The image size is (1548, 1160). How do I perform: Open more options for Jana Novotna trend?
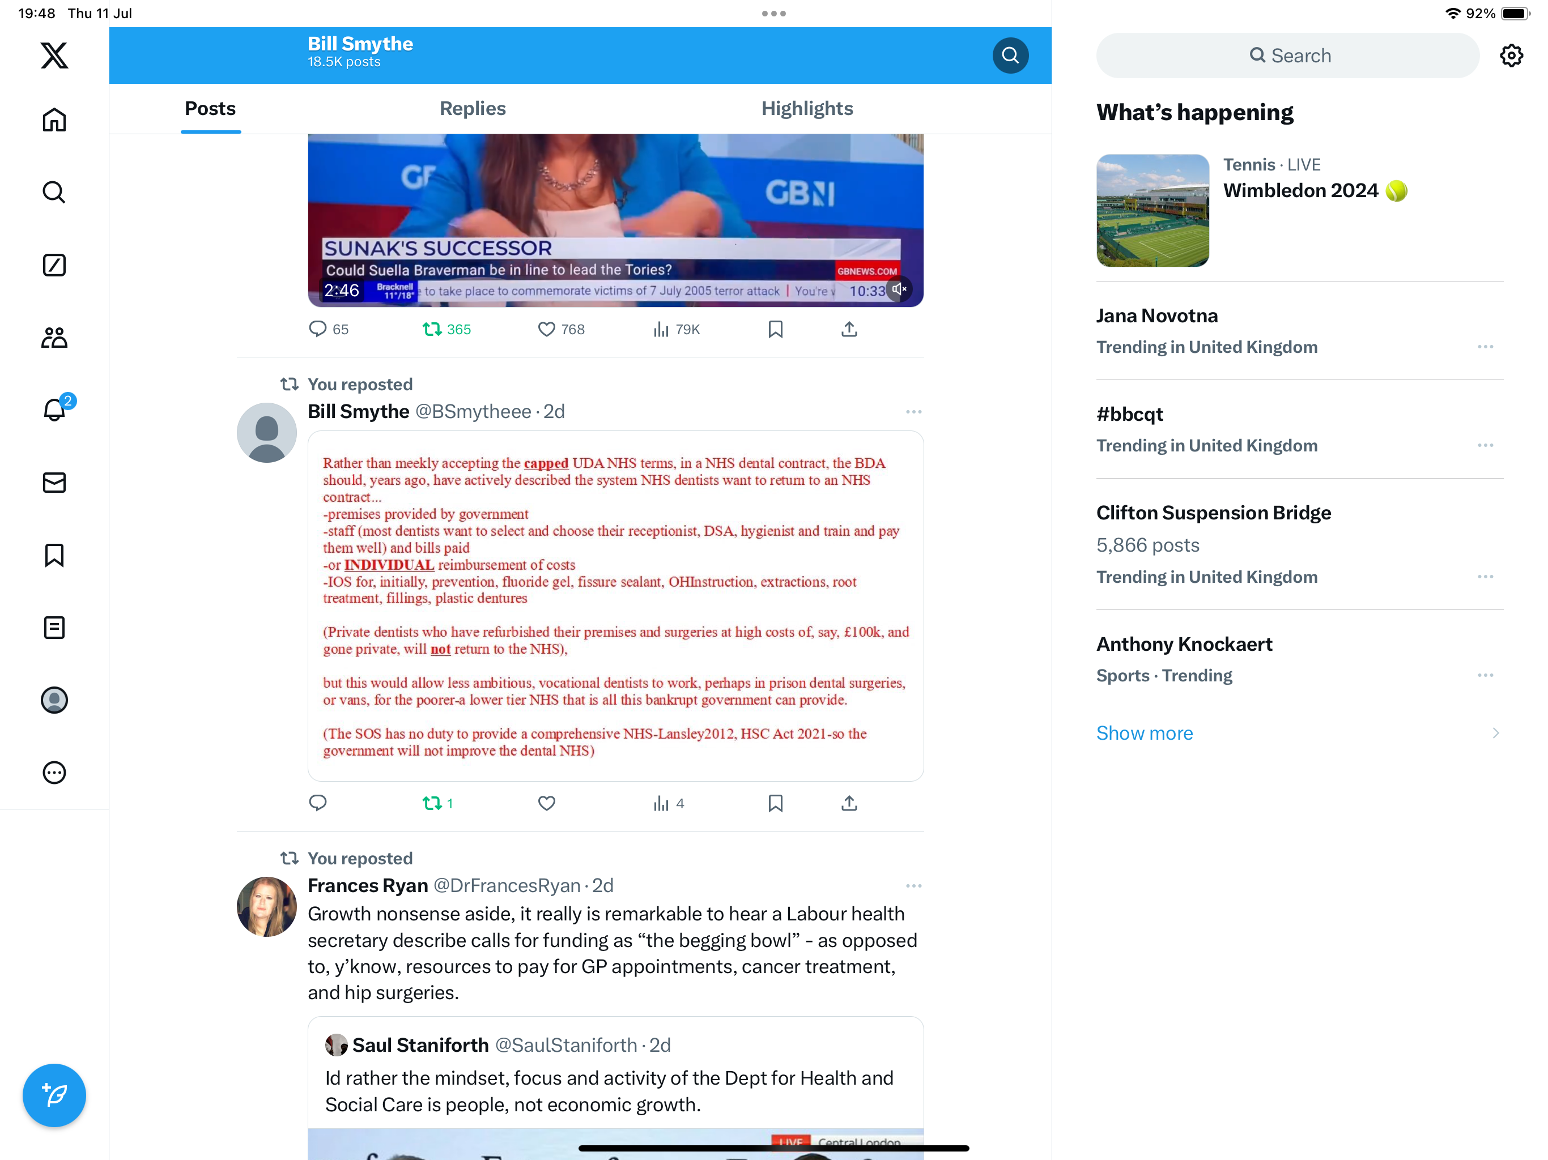coord(1486,347)
